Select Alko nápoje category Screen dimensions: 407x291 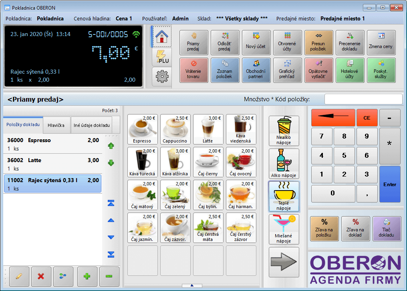pyautogui.click(x=284, y=164)
